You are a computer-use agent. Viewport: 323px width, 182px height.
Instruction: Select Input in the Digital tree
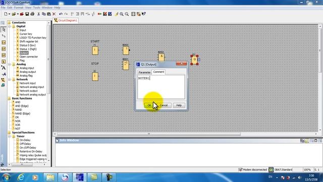coord(23,30)
